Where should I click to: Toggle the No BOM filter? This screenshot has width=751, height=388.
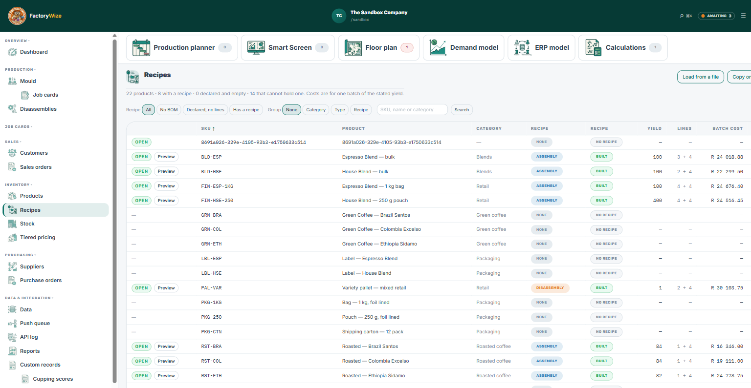tap(169, 110)
